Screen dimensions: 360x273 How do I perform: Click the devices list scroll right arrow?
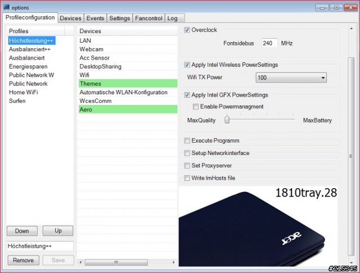174,262
